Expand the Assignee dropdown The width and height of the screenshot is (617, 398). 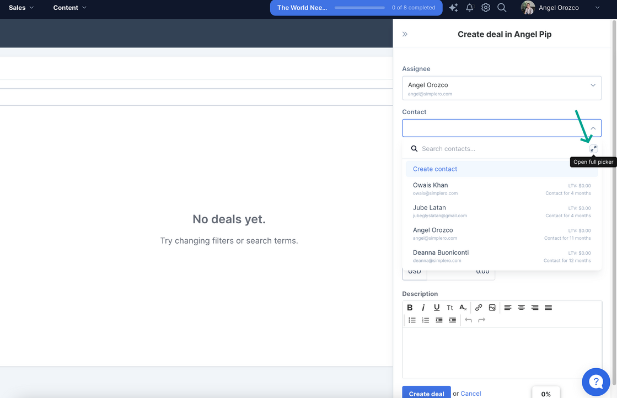593,85
